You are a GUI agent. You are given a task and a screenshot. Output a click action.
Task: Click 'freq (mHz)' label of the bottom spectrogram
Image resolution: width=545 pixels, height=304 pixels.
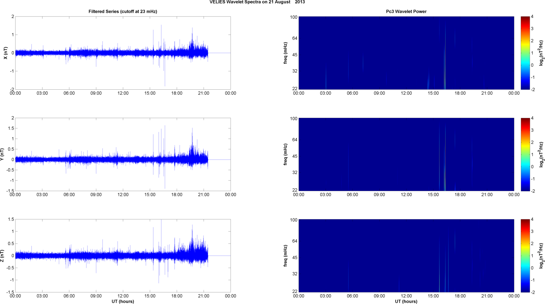coord(285,256)
